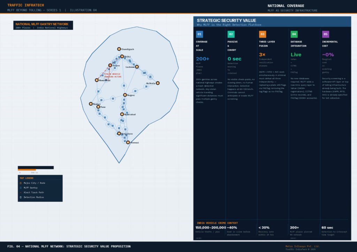This screenshot has width=357, height=252.
Task: Select the Chennai city node
Action: pyautogui.click(x=128, y=143)
